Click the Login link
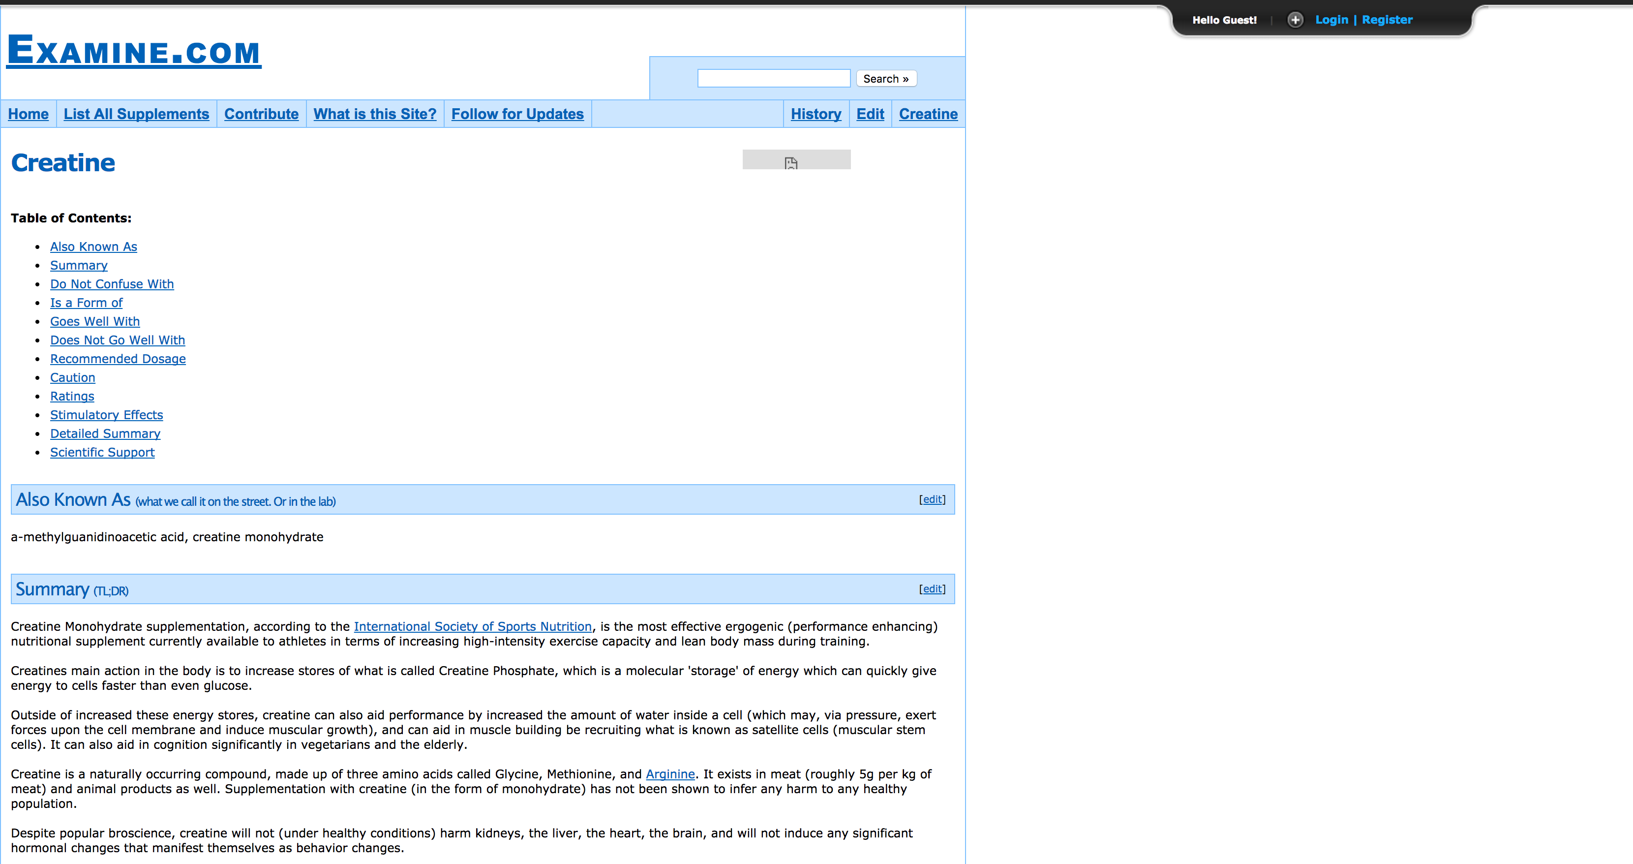This screenshot has height=864, width=1633. click(x=1331, y=20)
